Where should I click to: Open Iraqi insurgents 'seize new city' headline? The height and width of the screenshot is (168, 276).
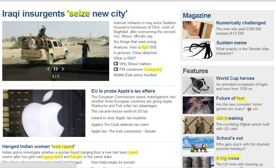[x=65, y=14]
